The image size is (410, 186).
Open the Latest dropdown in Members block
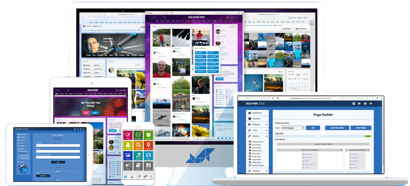point(233,27)
